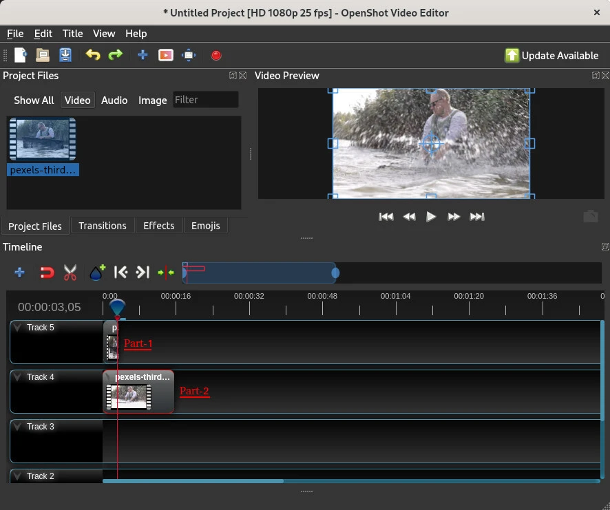Click Center Timeline on Playhead icon
The height and width of the screenshot is (510, 610).
point(166,273)
